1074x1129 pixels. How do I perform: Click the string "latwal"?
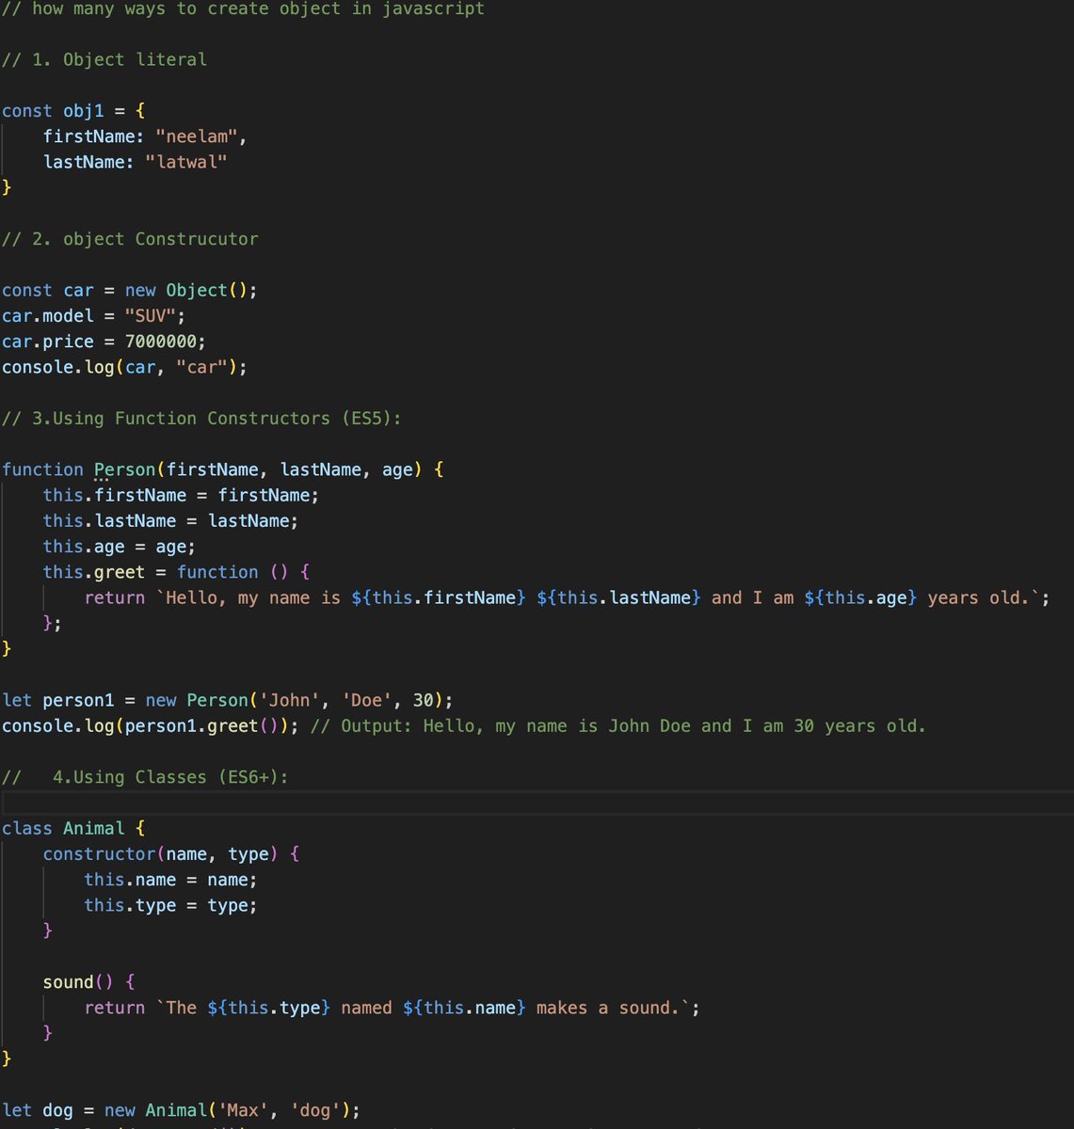[x=186, y=162]
